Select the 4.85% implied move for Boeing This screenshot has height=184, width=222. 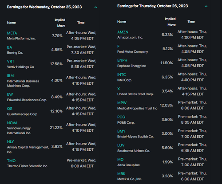point(57,50)
